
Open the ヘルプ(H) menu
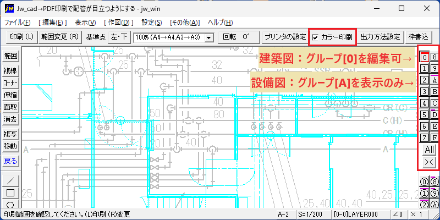point(221,23)
